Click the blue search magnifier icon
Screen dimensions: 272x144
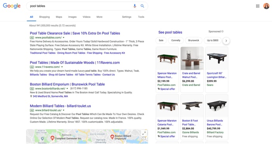[x=142, y=6]
